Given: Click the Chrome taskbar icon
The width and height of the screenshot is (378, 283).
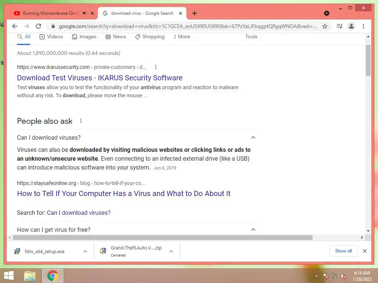Looking at the screenshot, I should [53, 276].
